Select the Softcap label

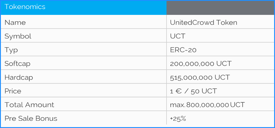click(x=17, y=64)
